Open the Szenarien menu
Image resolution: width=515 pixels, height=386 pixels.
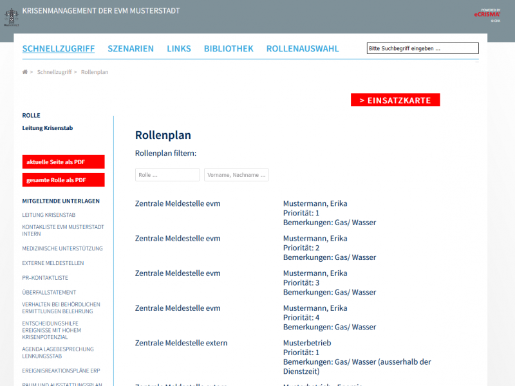[131, 49]
